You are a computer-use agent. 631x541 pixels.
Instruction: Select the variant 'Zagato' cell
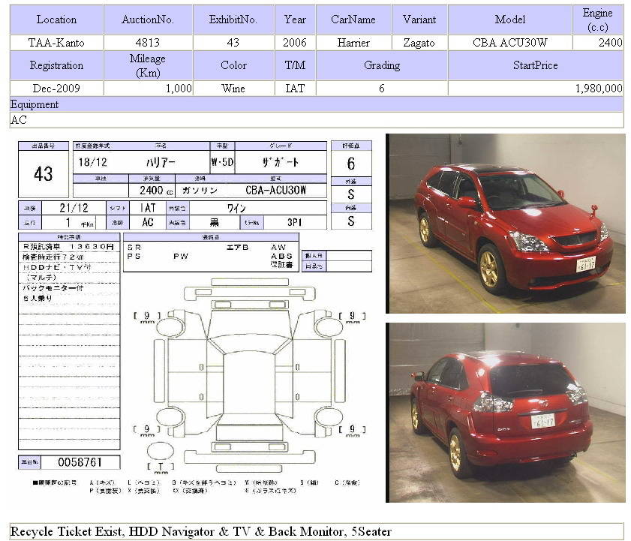click(x=419, y=43)
